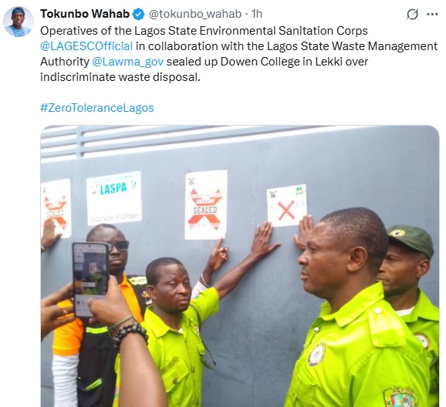Screen dimensions: 446x407
Task: Click the #ZeroToleranceLagos hashtag
Action: click(x=97, y=108)
